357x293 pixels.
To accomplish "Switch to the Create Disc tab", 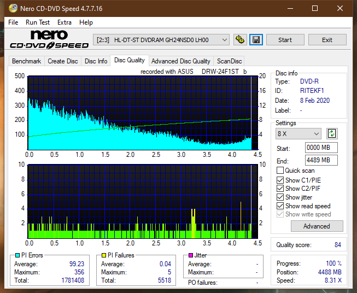I will pos(63,61).
